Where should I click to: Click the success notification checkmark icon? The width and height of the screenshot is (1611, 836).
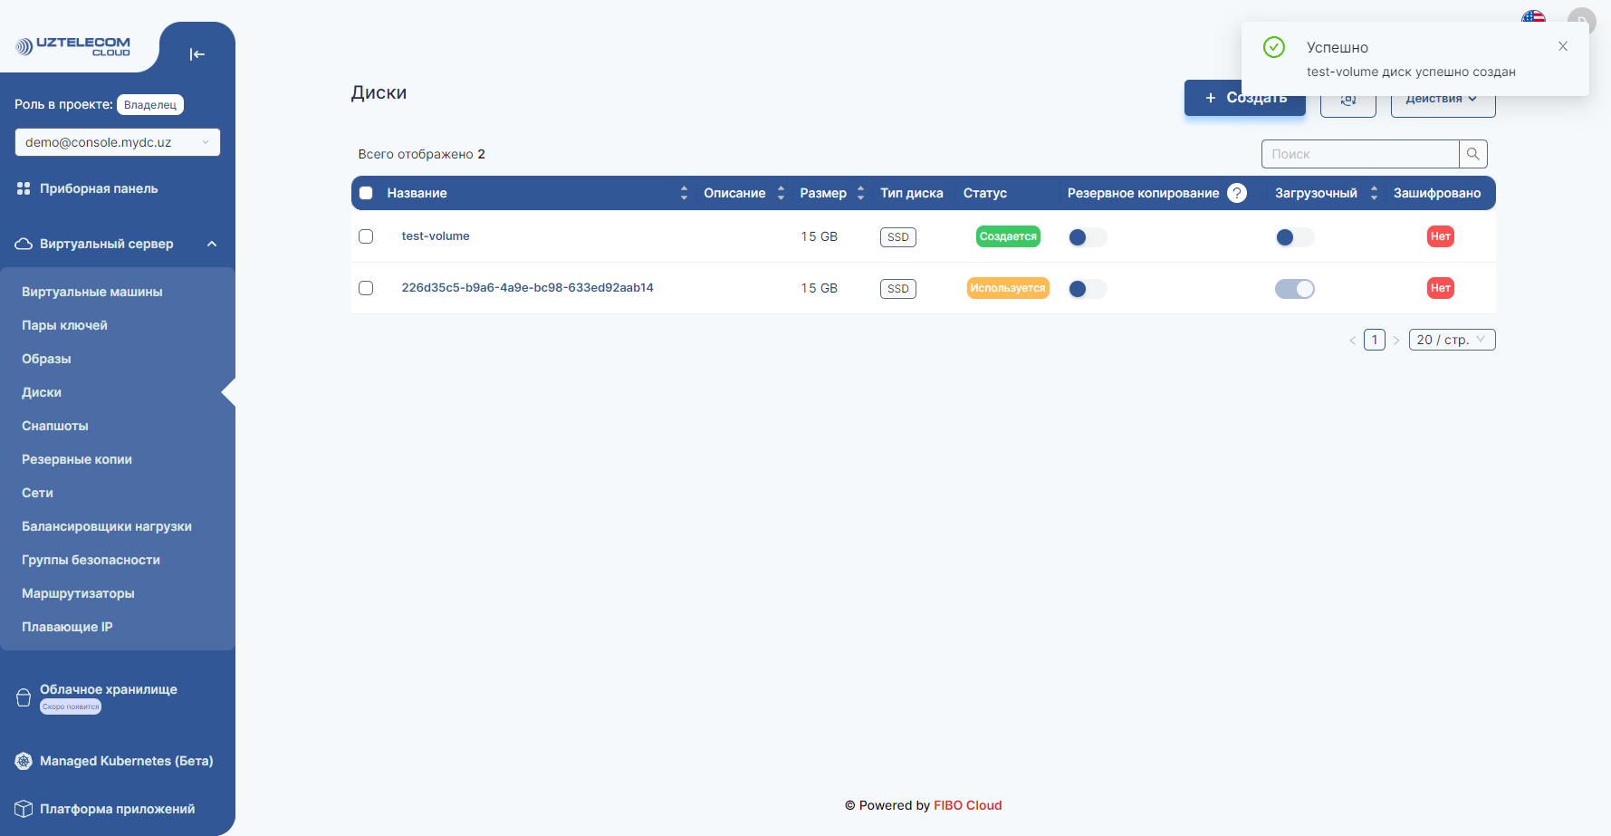click(x=1273, y=47)
